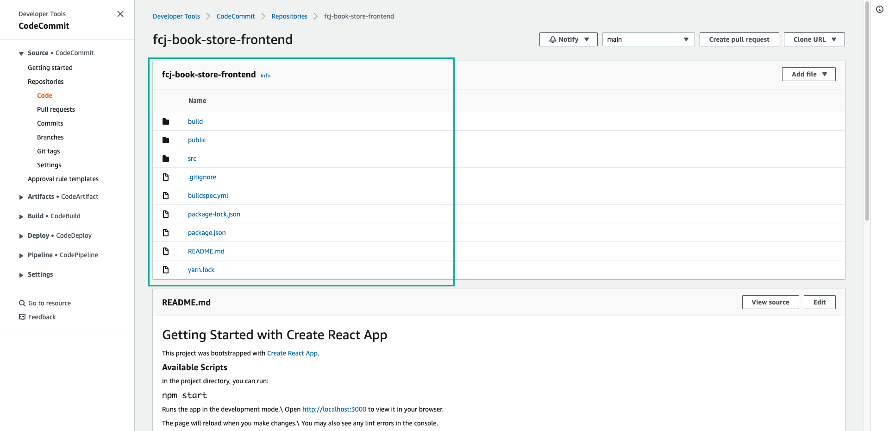Click the file icon beside package-lock.json
This screenshot has width=889, height=431.
(166, 214)
